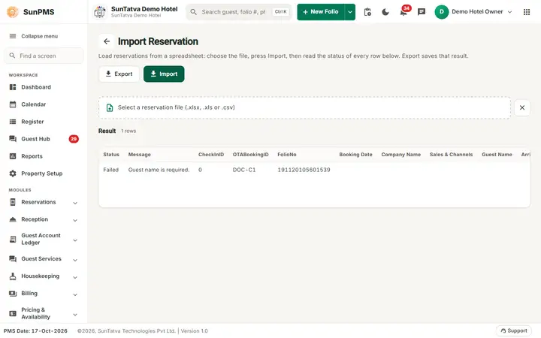Viewport: 541px width, 338px height.
Task: Open Property Setup from the sidebar
Action: [x=44, y=174]
